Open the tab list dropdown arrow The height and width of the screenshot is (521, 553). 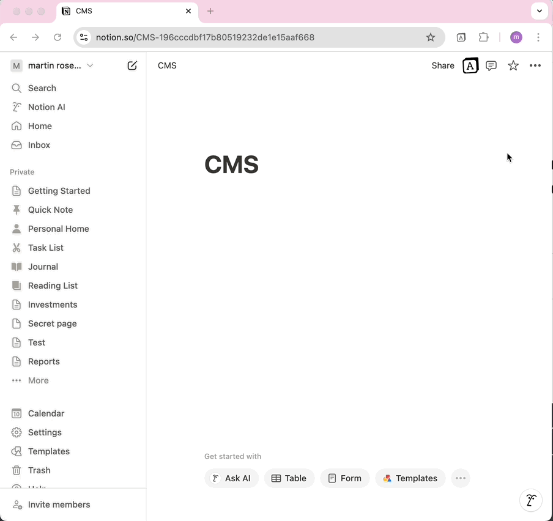[539, 11]
